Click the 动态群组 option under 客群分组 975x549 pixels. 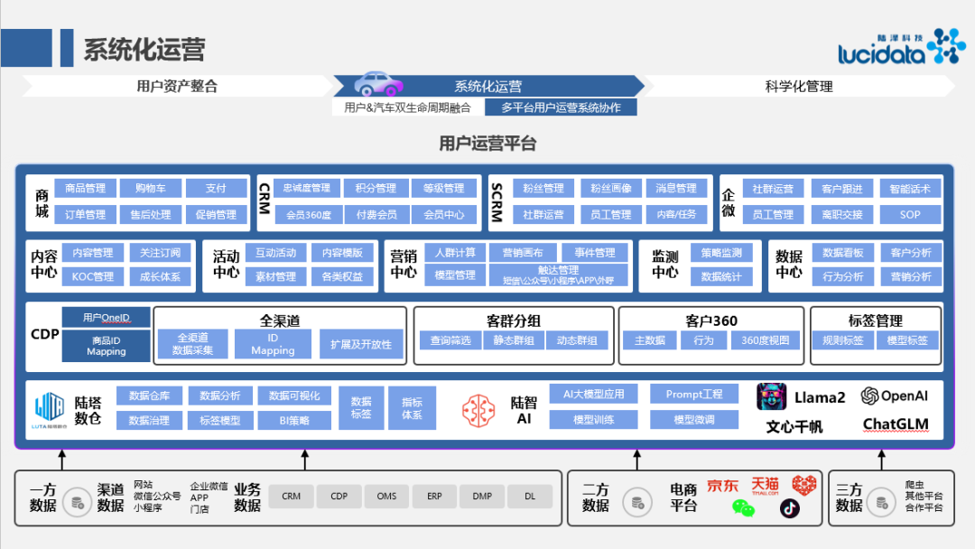tap(578, 340)
